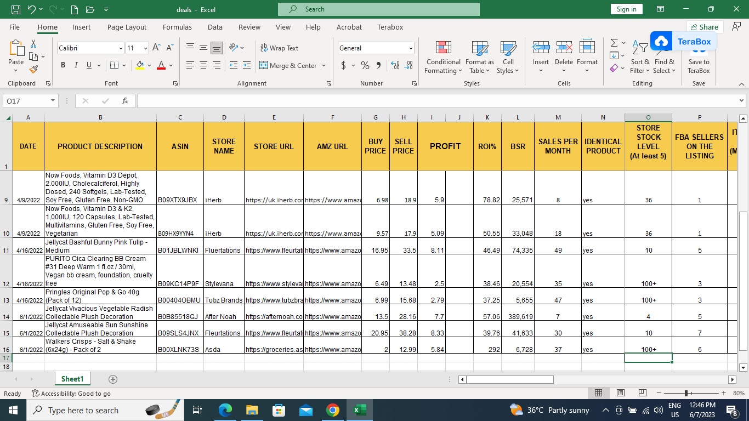Image resolution: width=749 pixels, height=421 pixels.
Task: Add a new sheet with plus icon
Action: coord(113,379)
